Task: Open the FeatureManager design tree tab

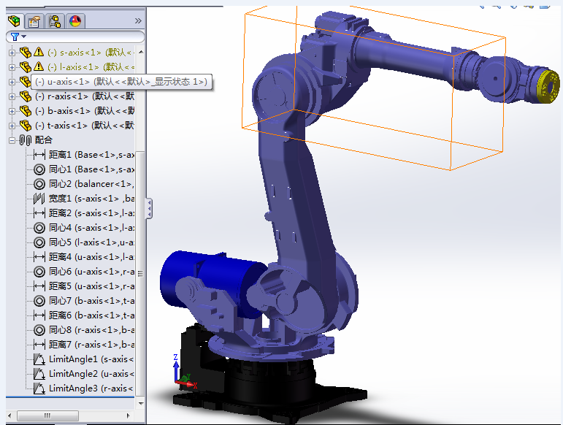Action: pyautogui.click(x=15, y=21)
